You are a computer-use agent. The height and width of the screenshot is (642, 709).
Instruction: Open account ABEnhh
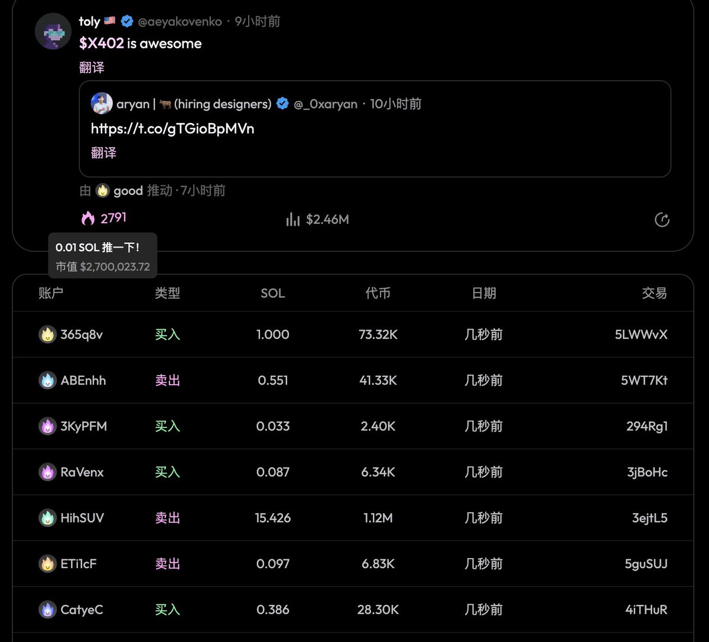[83, 380]
